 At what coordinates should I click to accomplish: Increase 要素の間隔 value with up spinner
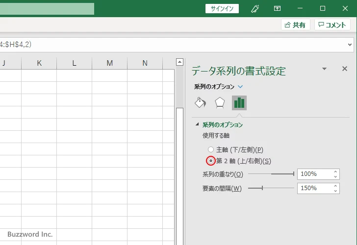click(x=335, y=186)
